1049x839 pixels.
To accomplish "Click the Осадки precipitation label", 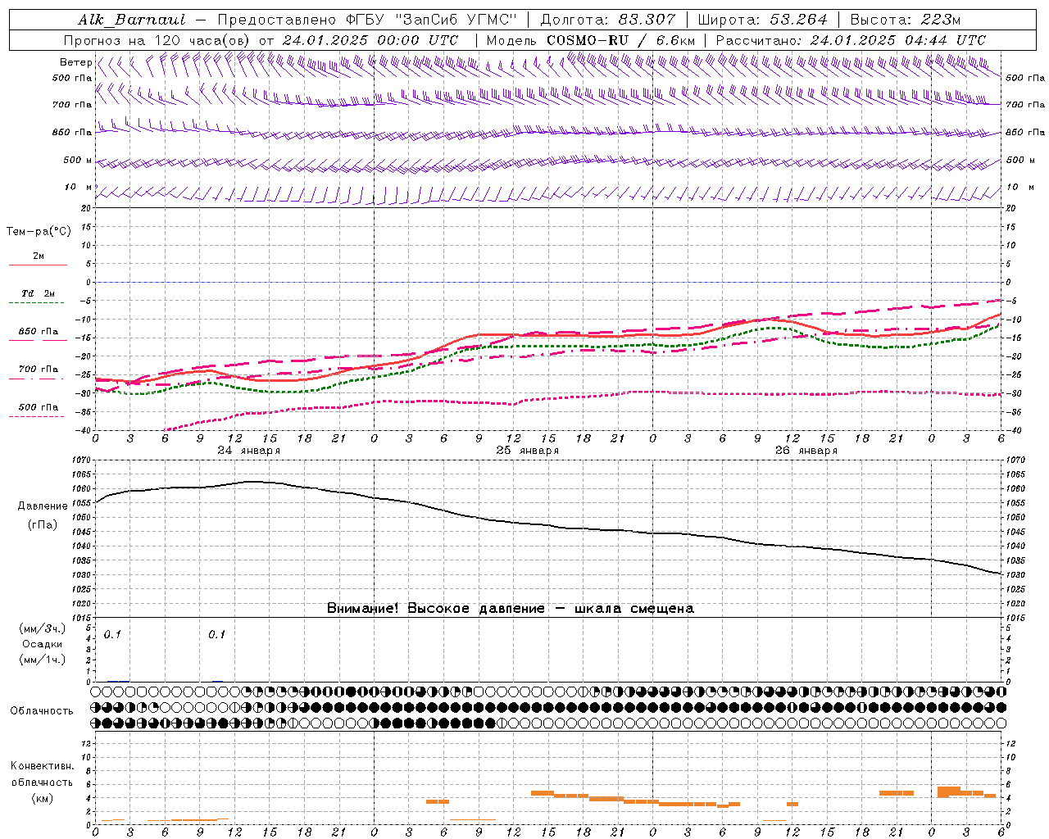I will click(x=43, y=644).
